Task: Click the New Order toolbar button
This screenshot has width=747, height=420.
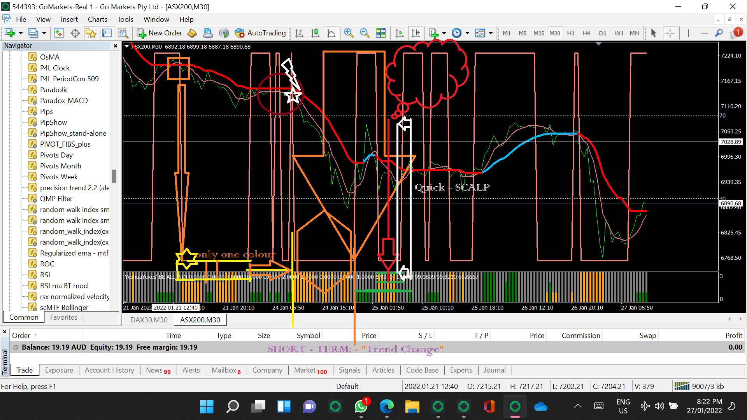Action: tap(160, 33)
